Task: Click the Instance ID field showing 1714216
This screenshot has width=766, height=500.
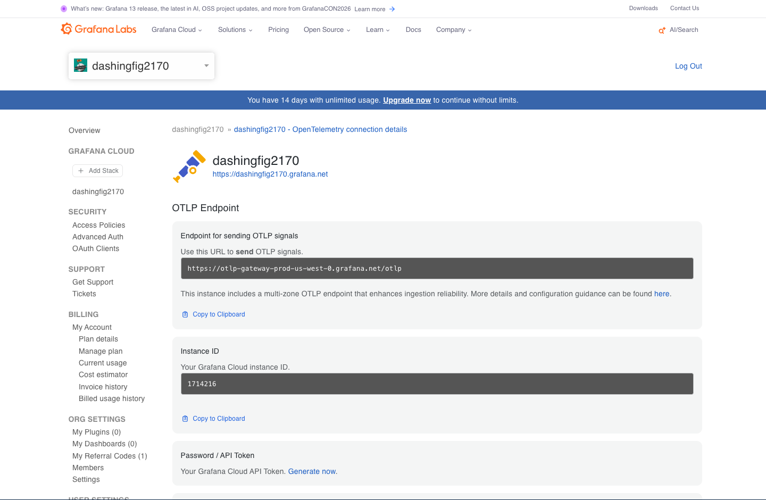Action: [x=437, y=384]
